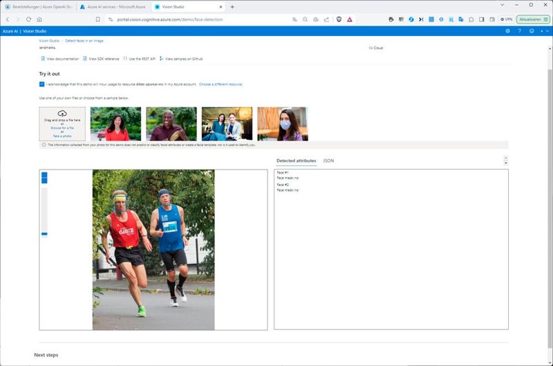Open the Brave wallet icon
This screenshot has width=553, height=366.
click(492, 19)
